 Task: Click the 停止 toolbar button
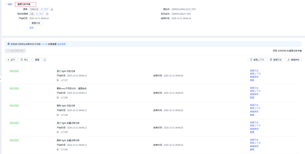24,60
